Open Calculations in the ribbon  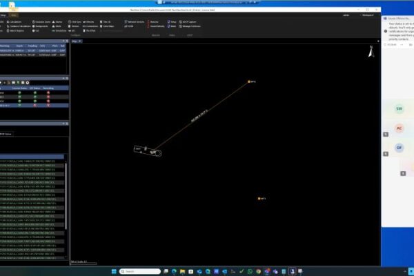coord(15,21)
